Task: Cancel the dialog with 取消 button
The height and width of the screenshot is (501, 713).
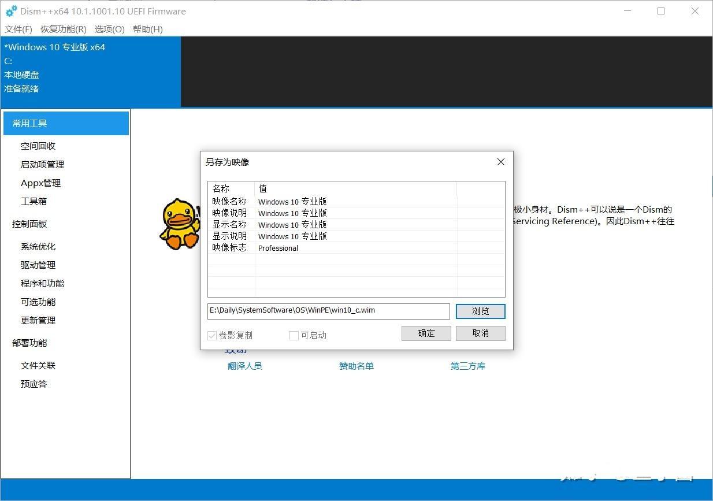Action: click(x=480, y=333)
